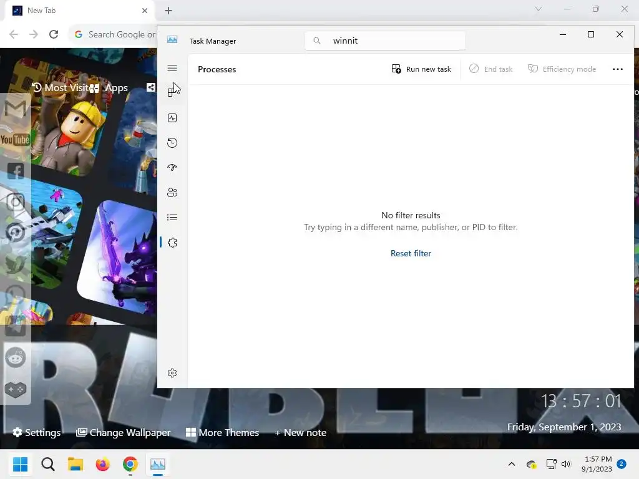Reload the browser page
The width and height of the screenshot is (639, 479).
tap(54, 34)
